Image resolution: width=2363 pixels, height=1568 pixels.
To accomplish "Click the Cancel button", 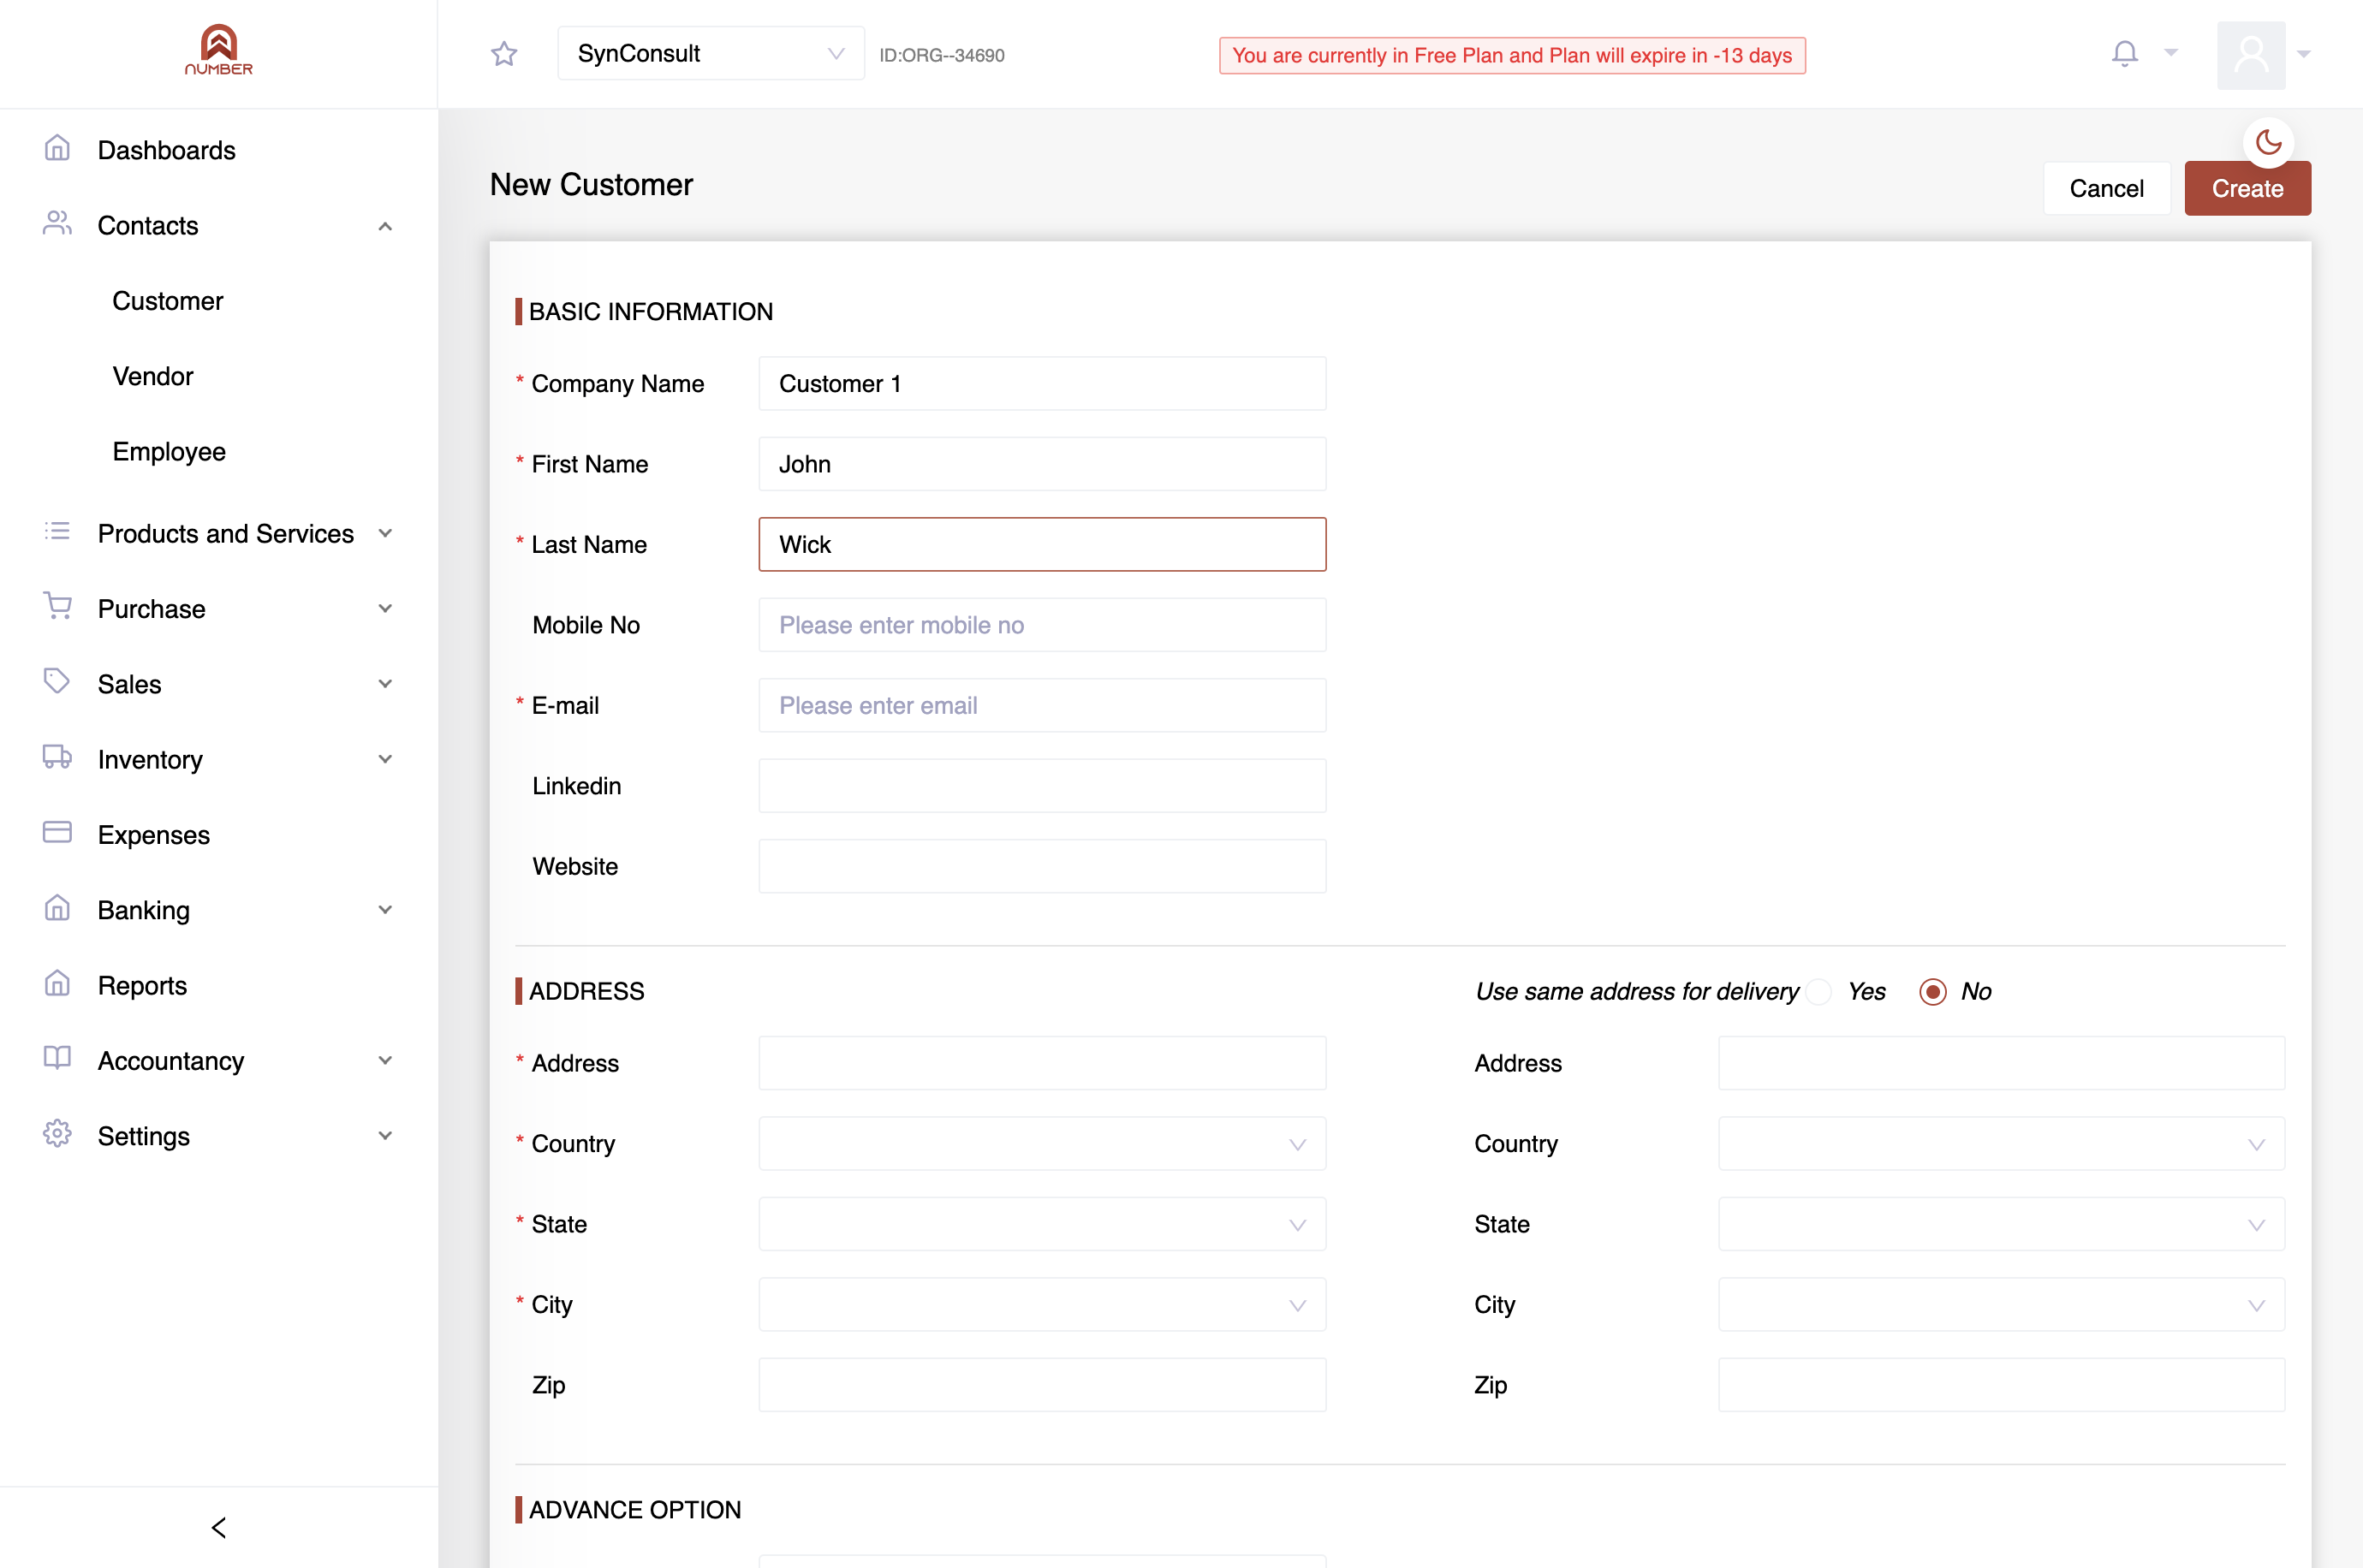I will 2106,189.
